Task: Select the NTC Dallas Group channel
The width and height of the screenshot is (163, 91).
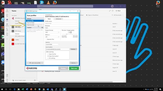Action: coord(20,36)
